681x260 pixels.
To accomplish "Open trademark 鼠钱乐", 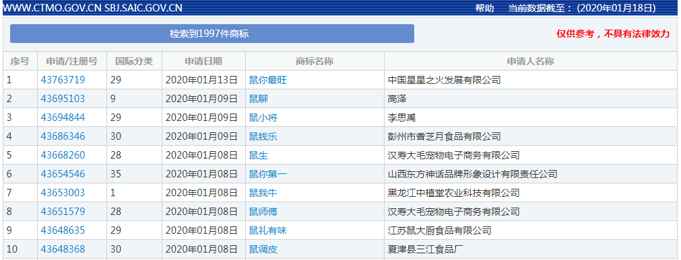I will pos(263,136).
